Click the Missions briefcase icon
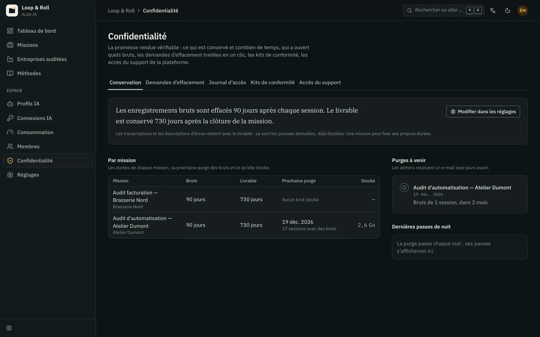Screen dimensions: 540x337 click(10, 45)
